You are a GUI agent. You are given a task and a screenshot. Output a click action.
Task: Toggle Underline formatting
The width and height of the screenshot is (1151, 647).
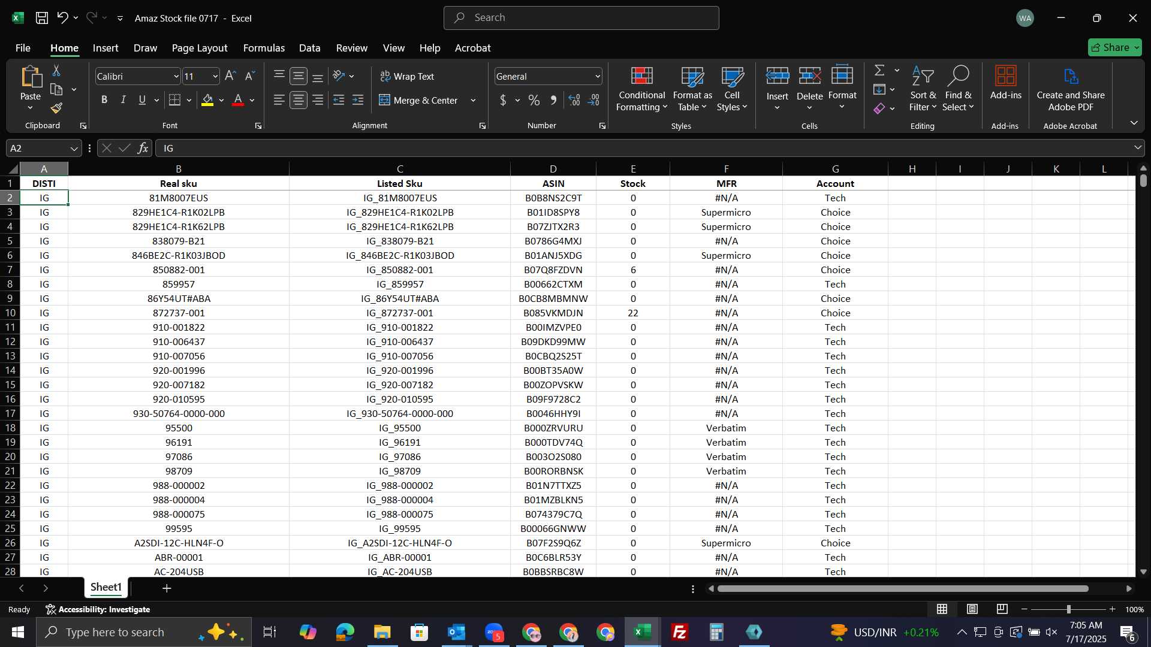pos(142,100)
